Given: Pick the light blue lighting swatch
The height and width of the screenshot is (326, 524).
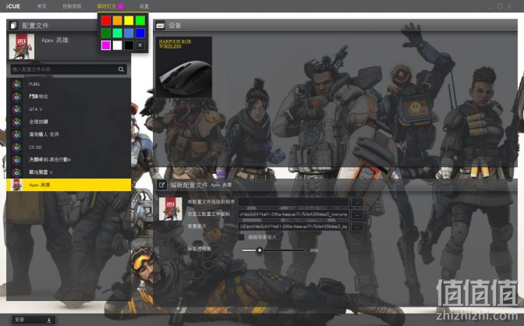Looking at the screenshot, I should coord(129,33).
